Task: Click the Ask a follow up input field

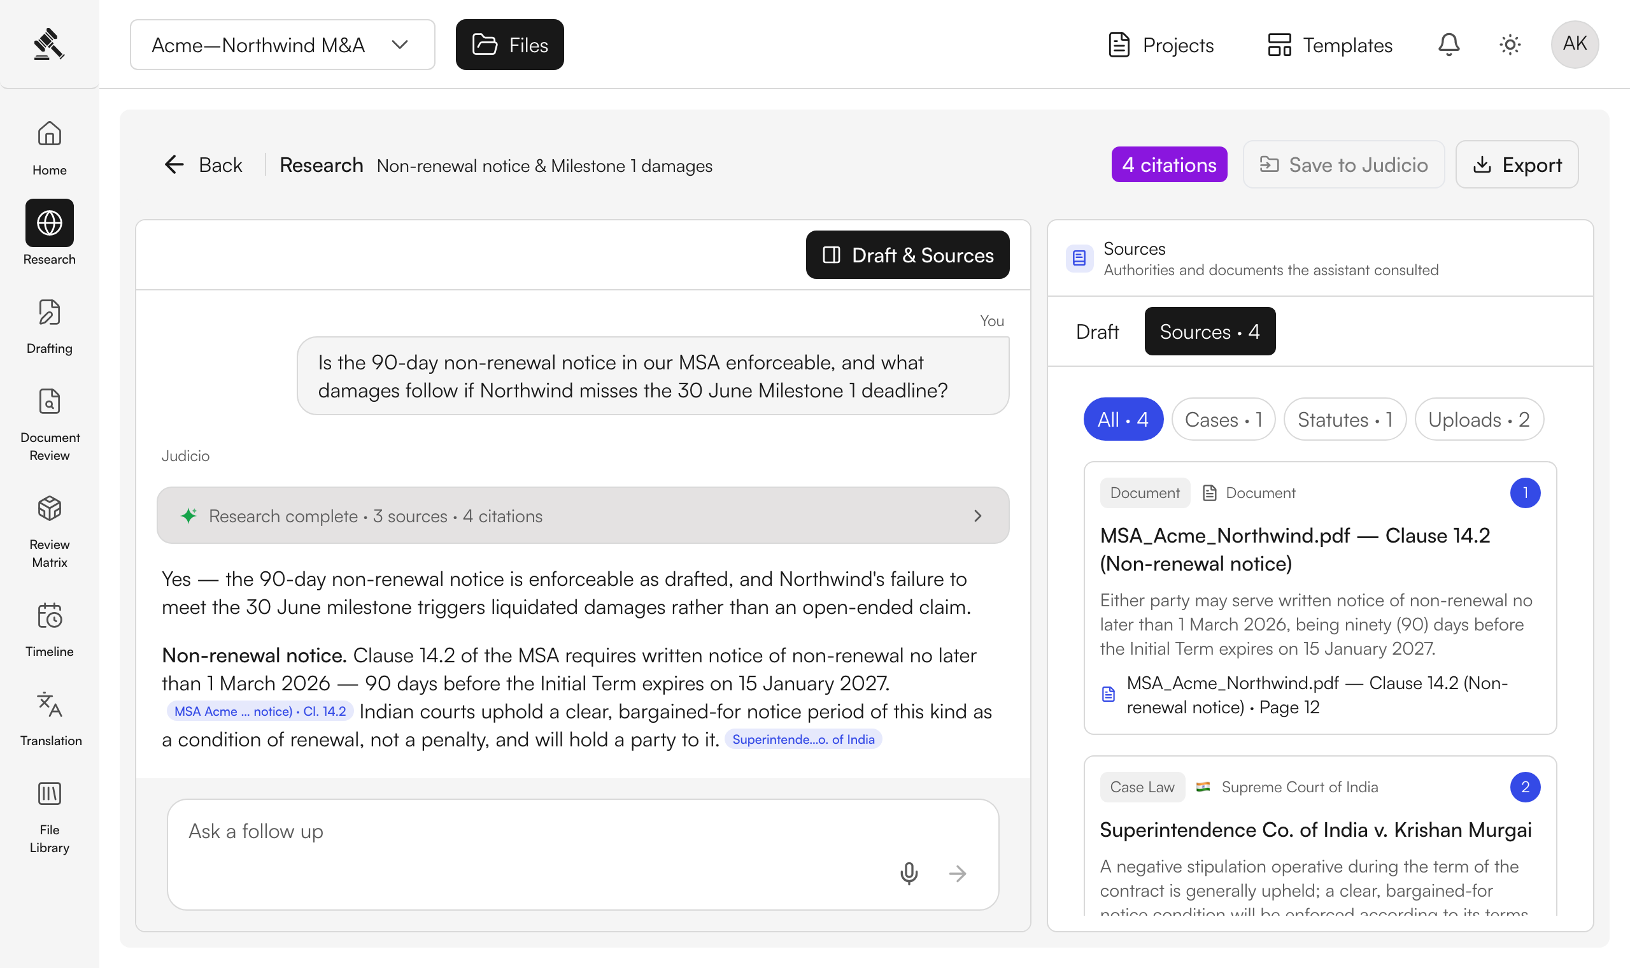Action: tap(583, 855)
